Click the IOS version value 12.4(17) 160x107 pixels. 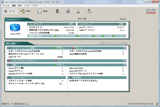coord(121,27)
